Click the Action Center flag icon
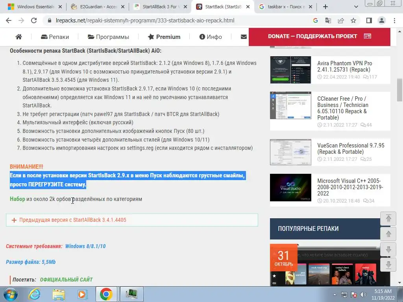Image resolution: width=403 pixels, height=302 pixels. (354, 295)
